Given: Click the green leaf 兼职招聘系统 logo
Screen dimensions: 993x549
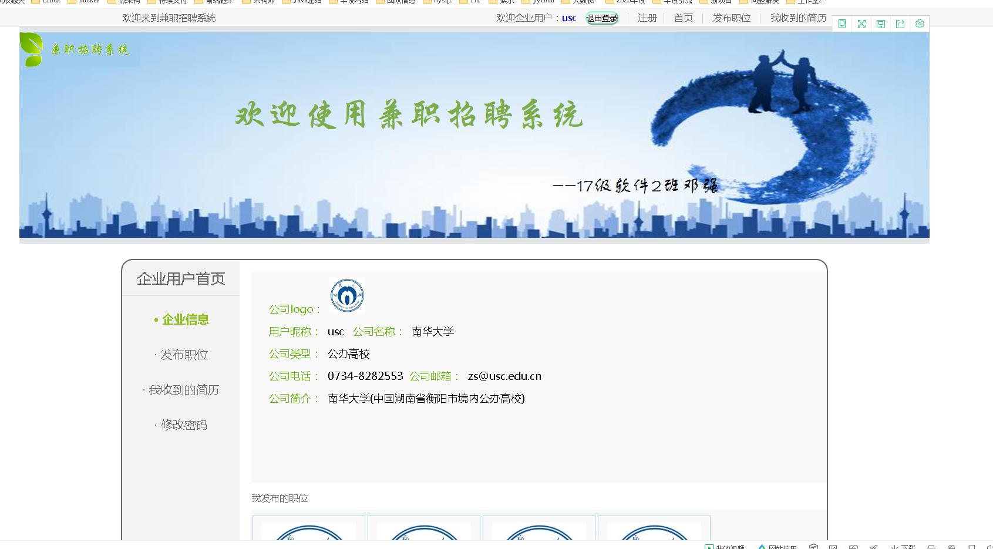Looking at the screenshot, I should coord(76,50).
